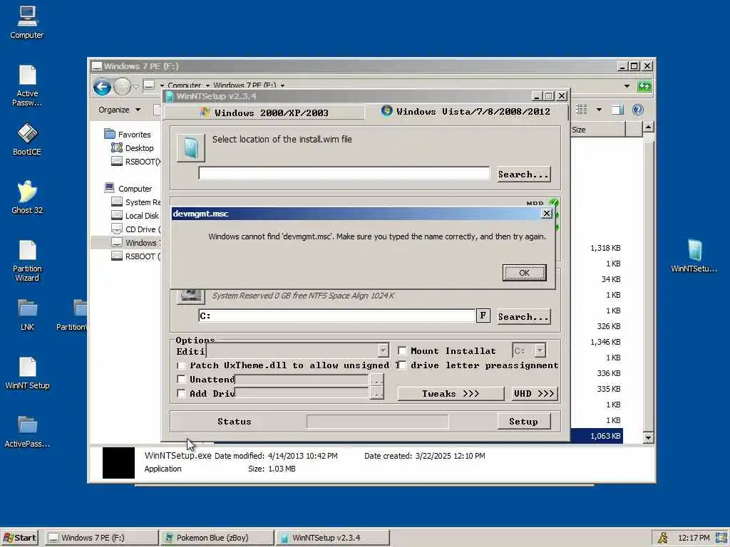Select the Partition Wizard desktop icon
730x547 pixels.
(x=27, y=261)
